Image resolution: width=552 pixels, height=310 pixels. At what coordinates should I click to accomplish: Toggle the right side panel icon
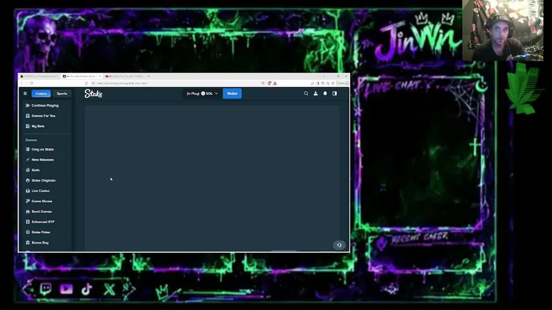tap(335, 94)
